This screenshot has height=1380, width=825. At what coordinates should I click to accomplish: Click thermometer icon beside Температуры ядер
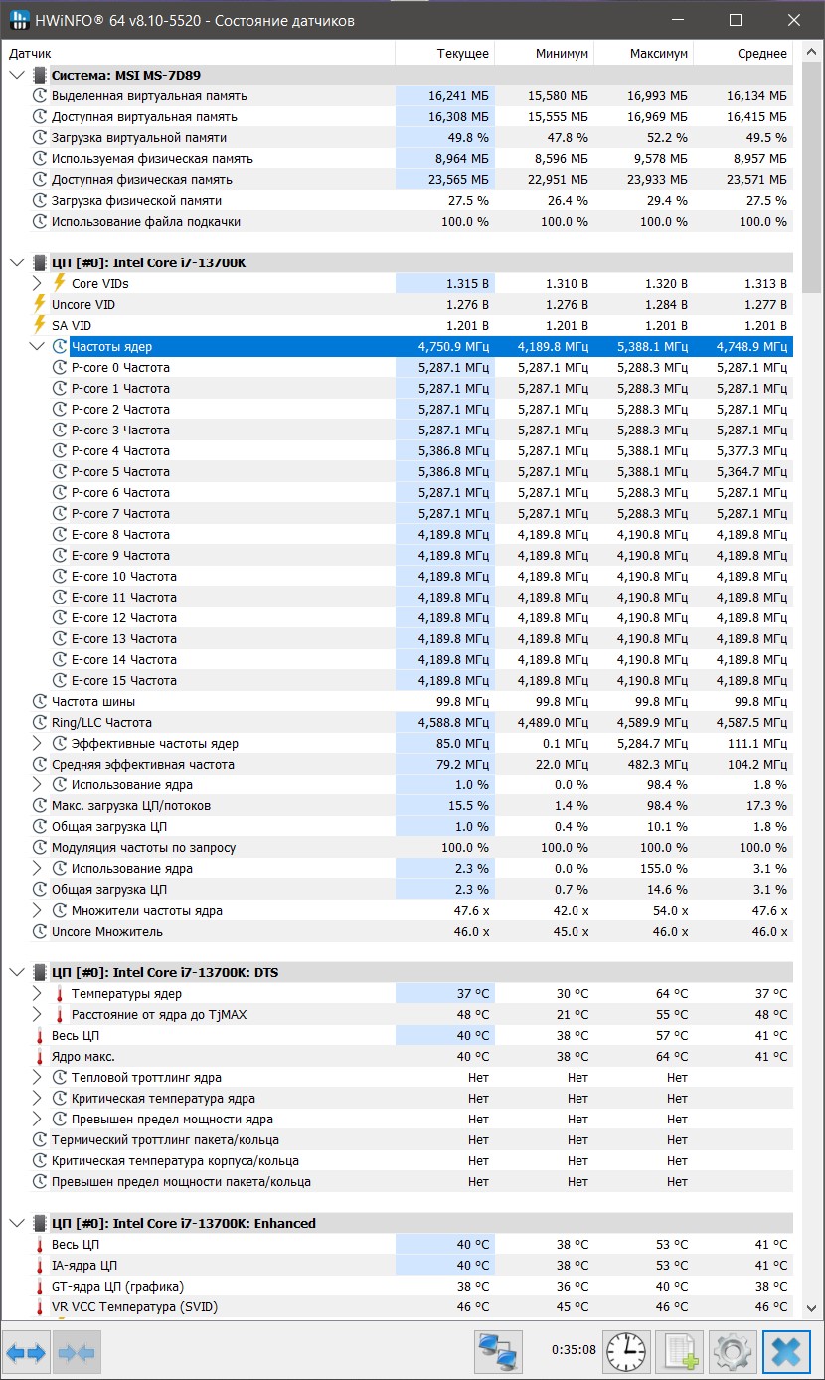point(60,993)
